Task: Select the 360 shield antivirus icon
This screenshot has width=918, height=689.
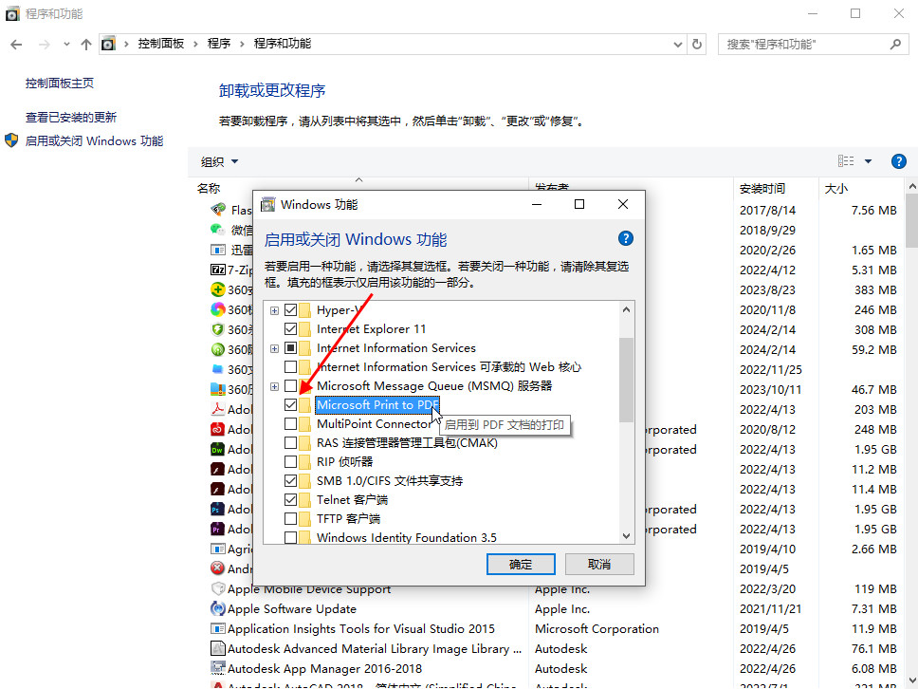Action: pos(218,329)
